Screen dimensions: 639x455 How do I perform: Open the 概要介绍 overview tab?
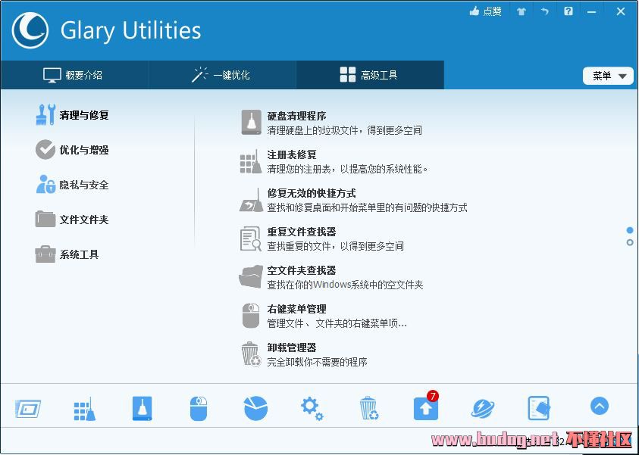click(x=74, y=75)
